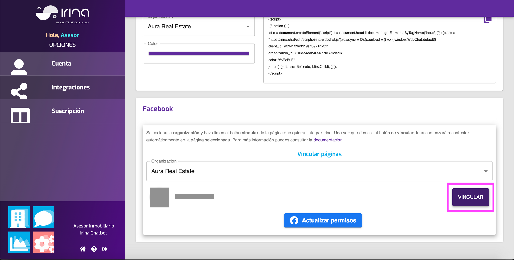The height and width of the screenshot is (260, 514).
Task: Click the Facebook section title
Action: click(x=158, y=109)
